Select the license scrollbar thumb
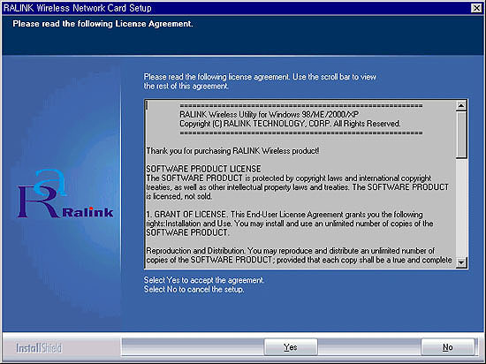 click(x=461, y=135)
